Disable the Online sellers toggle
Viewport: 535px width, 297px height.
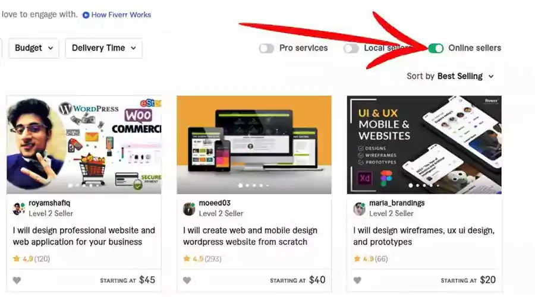point(436,49)
